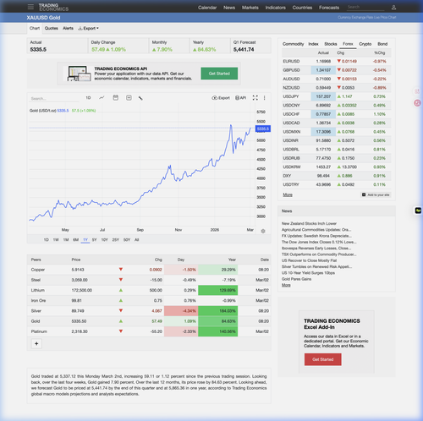Click the red Get Started Excel button
The height and width of the screenshot is (421, 423).
[x=323, y=359]
